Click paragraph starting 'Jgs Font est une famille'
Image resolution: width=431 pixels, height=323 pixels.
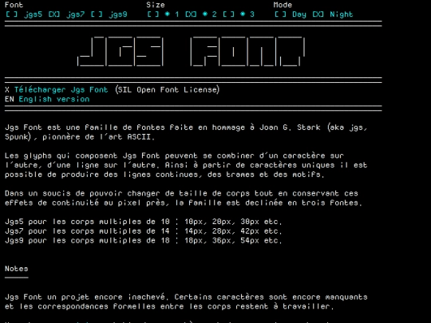[186, 132]
